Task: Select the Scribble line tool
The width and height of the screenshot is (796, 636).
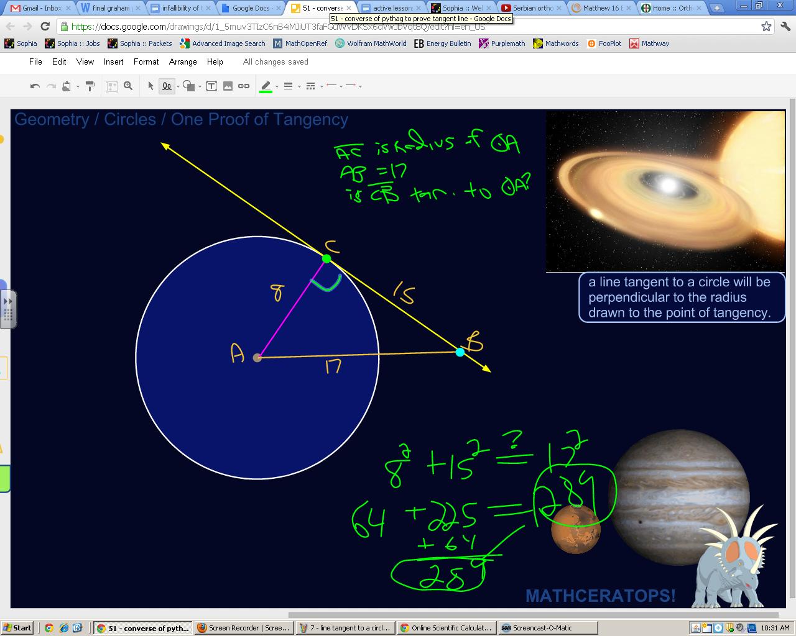Action: 167,86
